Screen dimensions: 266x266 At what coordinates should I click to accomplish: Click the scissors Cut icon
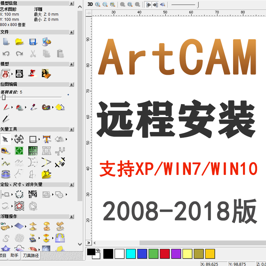[x=33, y=54]
